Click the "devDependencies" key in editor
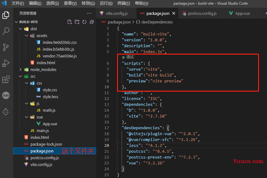 pyautogui.click(x=142, y=128)
